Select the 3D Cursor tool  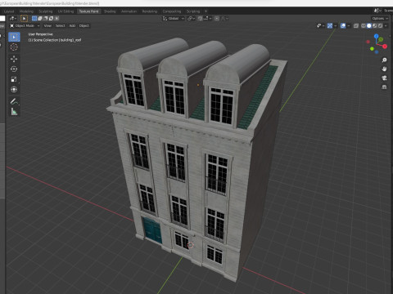pos(14,47)
